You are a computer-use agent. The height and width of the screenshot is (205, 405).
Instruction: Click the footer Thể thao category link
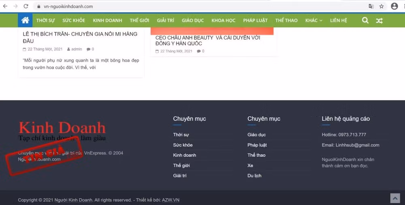click(x=256, y=155)
